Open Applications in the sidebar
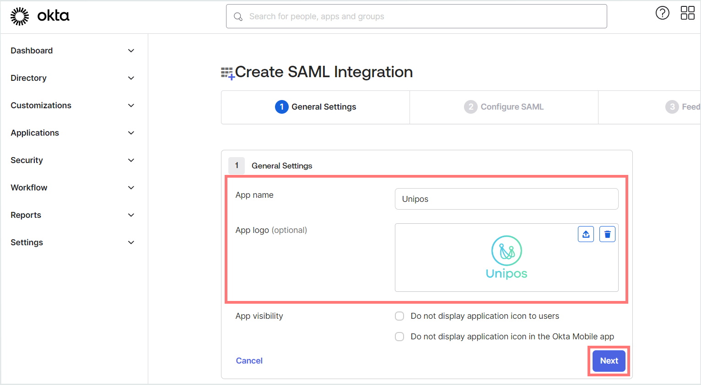 (x=35, y=133)
